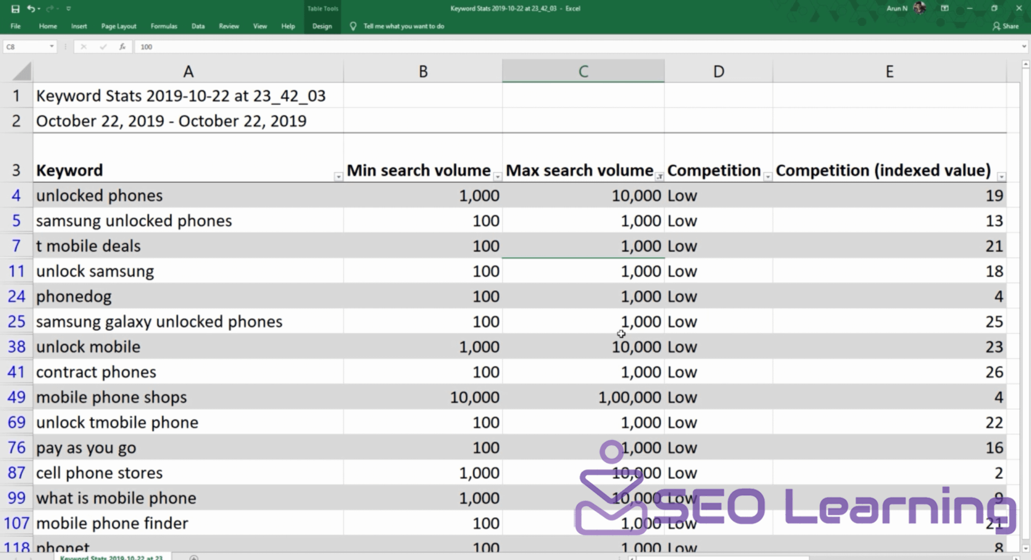Open the Help tab
The height and width of the screenshot is (560, 1031).
[x=288, y=26]
